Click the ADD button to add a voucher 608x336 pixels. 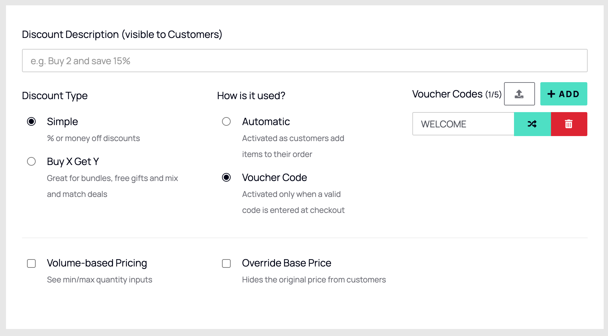tap(563, 94)
